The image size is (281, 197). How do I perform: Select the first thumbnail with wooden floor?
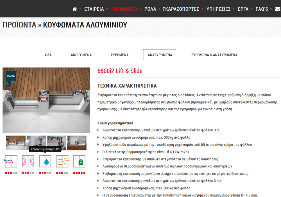pos(16,143)
